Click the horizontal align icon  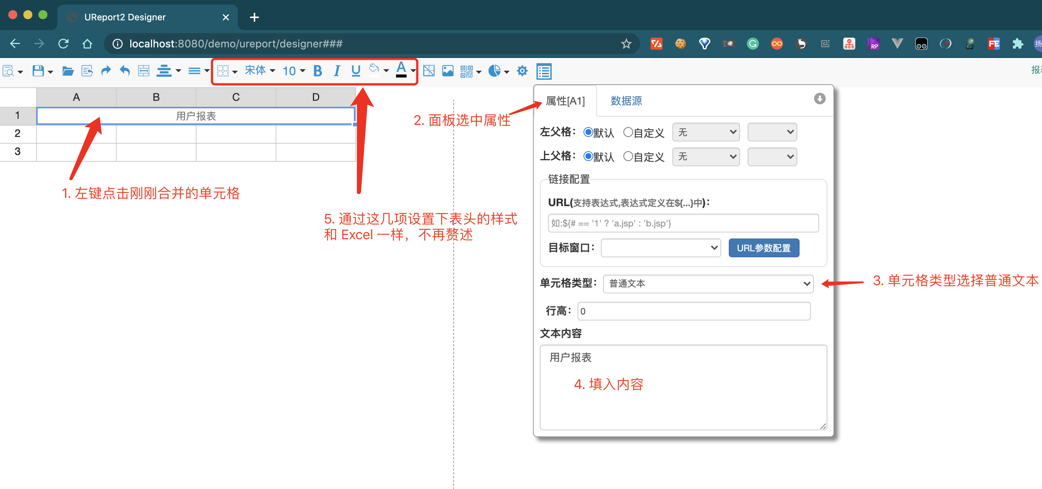click(x=164, y=71)
